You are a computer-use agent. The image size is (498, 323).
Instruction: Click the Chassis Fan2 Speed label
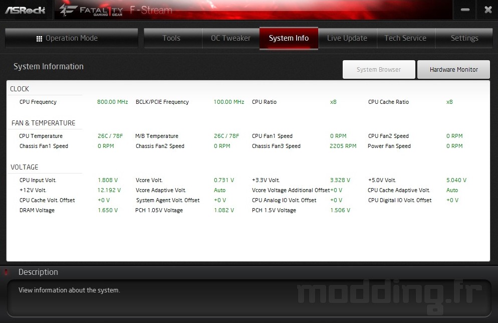[160, 146]
